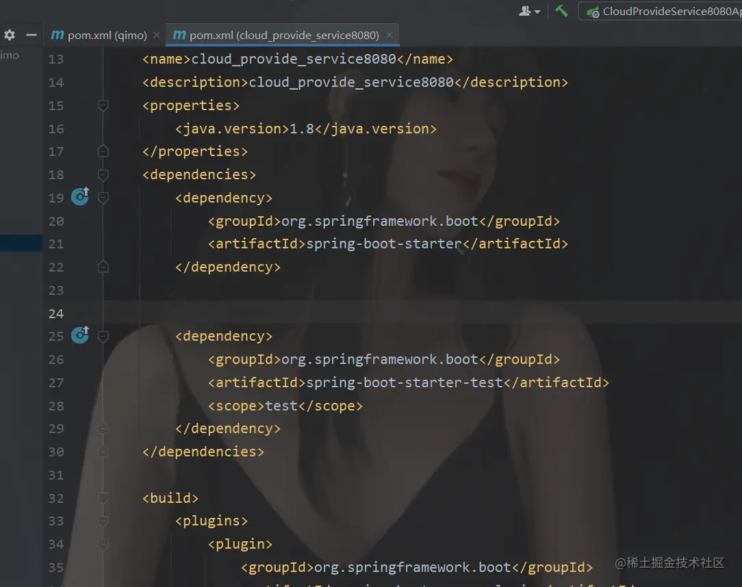Fold the dependency block on line 25
This screenshot has width=742, height=587.
point(103,337)
